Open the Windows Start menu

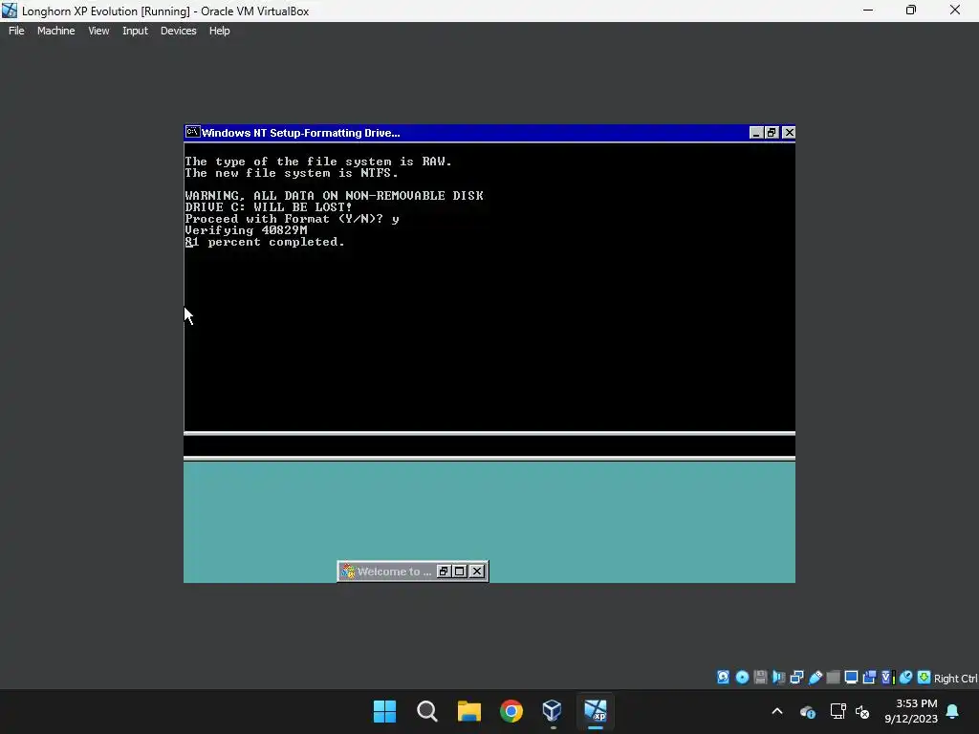[384, 711]
